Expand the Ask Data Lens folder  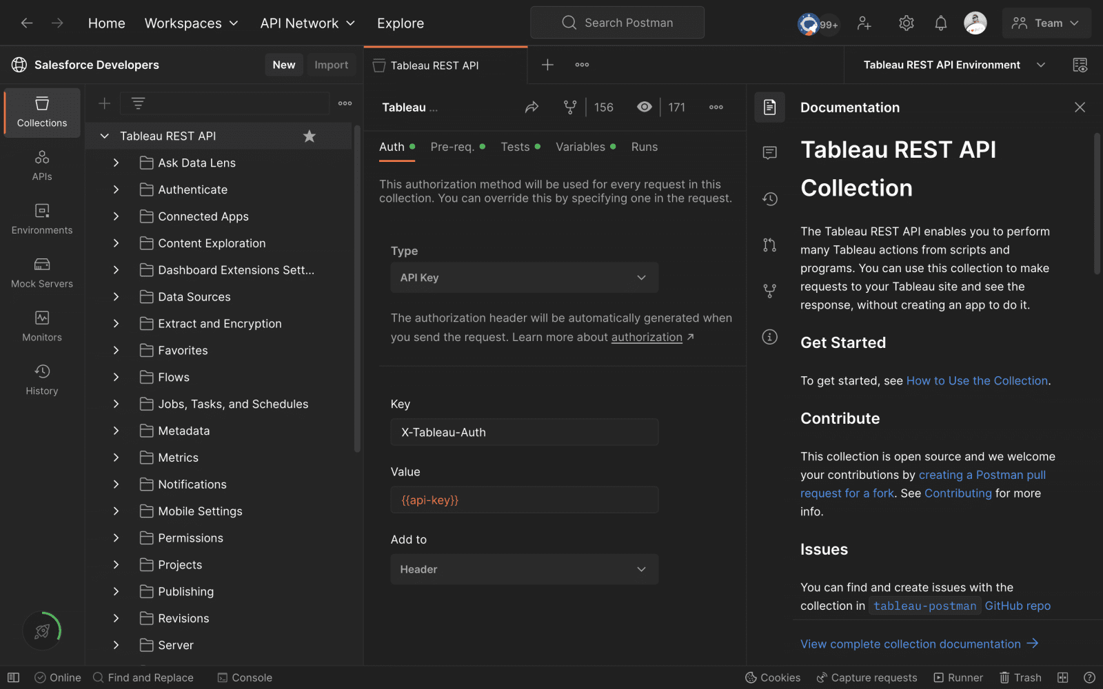click(x=116, y=163)
